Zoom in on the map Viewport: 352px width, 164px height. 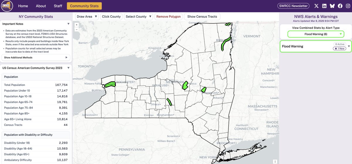77,25
